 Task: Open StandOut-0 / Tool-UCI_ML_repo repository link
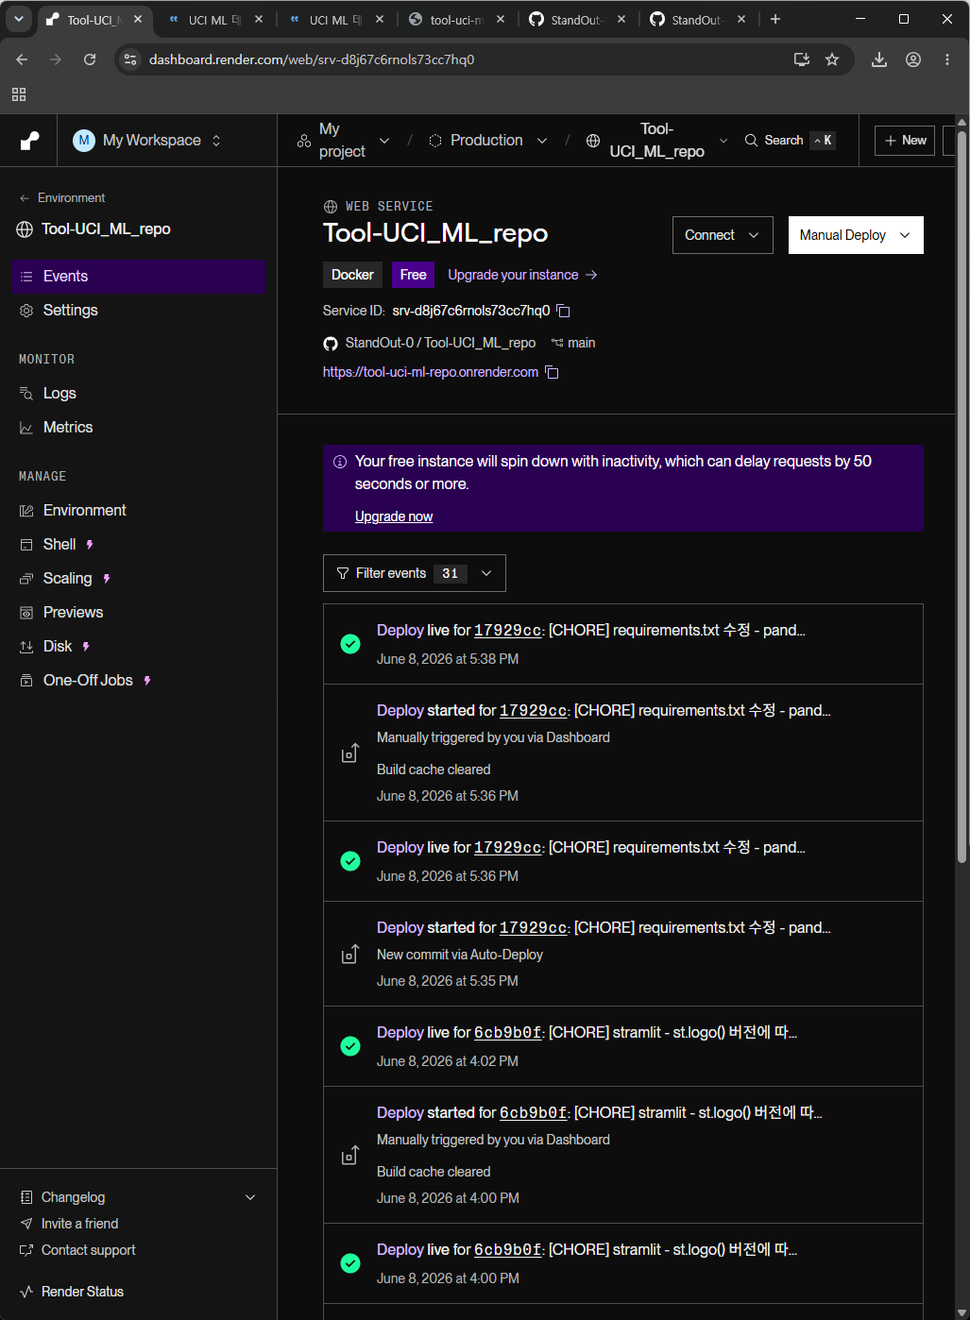(x=440, y=343)
